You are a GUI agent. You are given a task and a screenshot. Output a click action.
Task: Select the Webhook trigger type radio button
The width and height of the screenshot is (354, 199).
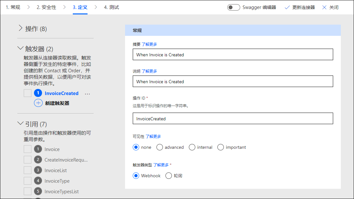tap(136, 176)
